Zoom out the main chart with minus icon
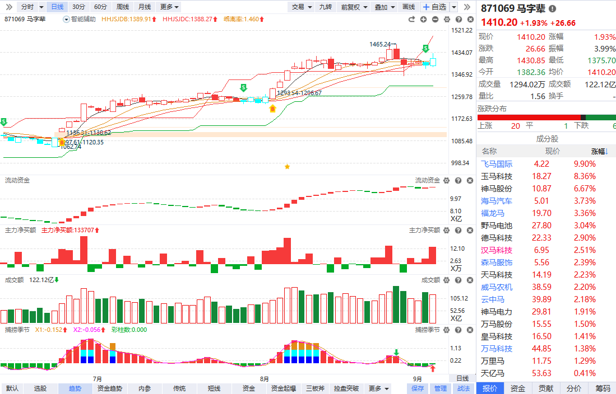 point(435,19)
